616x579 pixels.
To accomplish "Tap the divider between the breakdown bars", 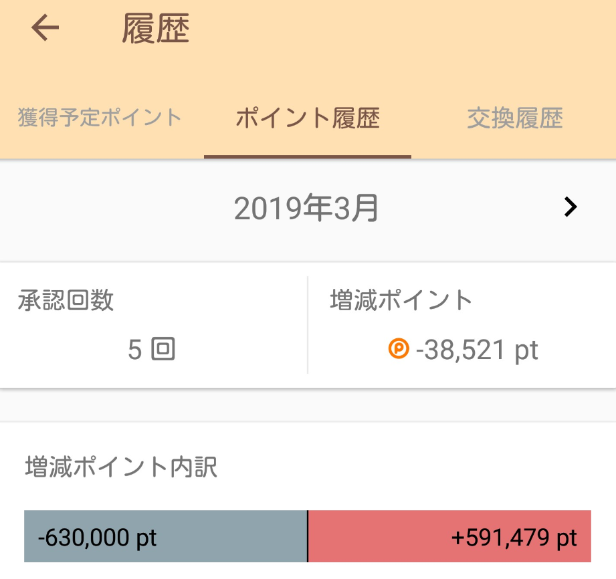I will click(x=308, y=536).
